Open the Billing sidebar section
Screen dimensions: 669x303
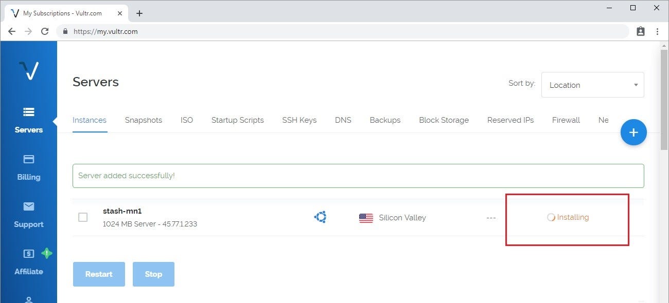29,167
